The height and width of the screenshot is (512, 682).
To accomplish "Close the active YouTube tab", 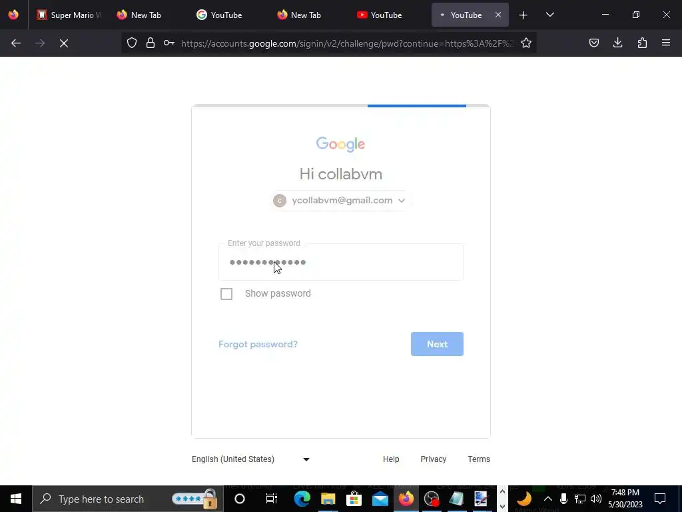I will point(498,15).
